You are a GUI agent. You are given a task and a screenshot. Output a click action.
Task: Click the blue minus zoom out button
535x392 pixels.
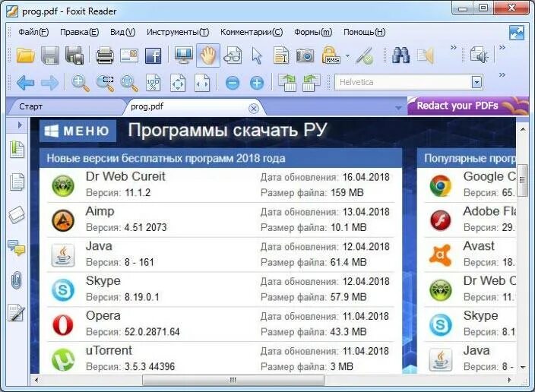pyautogui.click(x=233, y=83)
